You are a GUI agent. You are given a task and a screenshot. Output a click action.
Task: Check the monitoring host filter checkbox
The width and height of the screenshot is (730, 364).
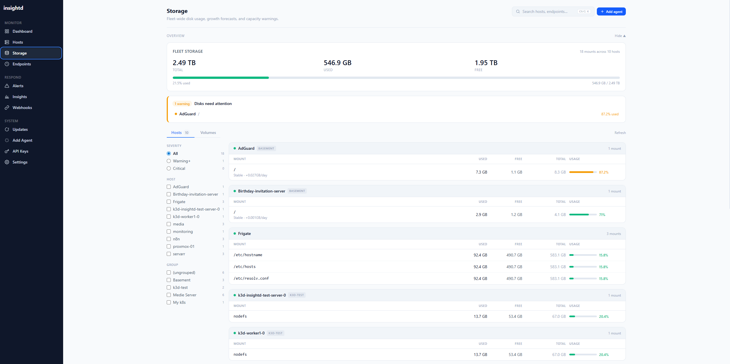169,231
